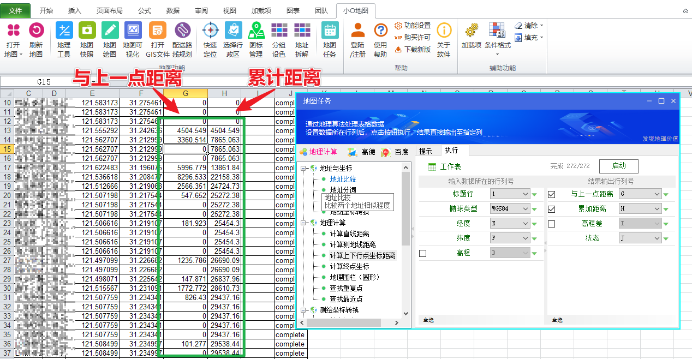The width and height of the screenshot is (692, 359).
Task: Select 查找重复点 in the tree
Action: pyautogui.click(x=346, y=288)
